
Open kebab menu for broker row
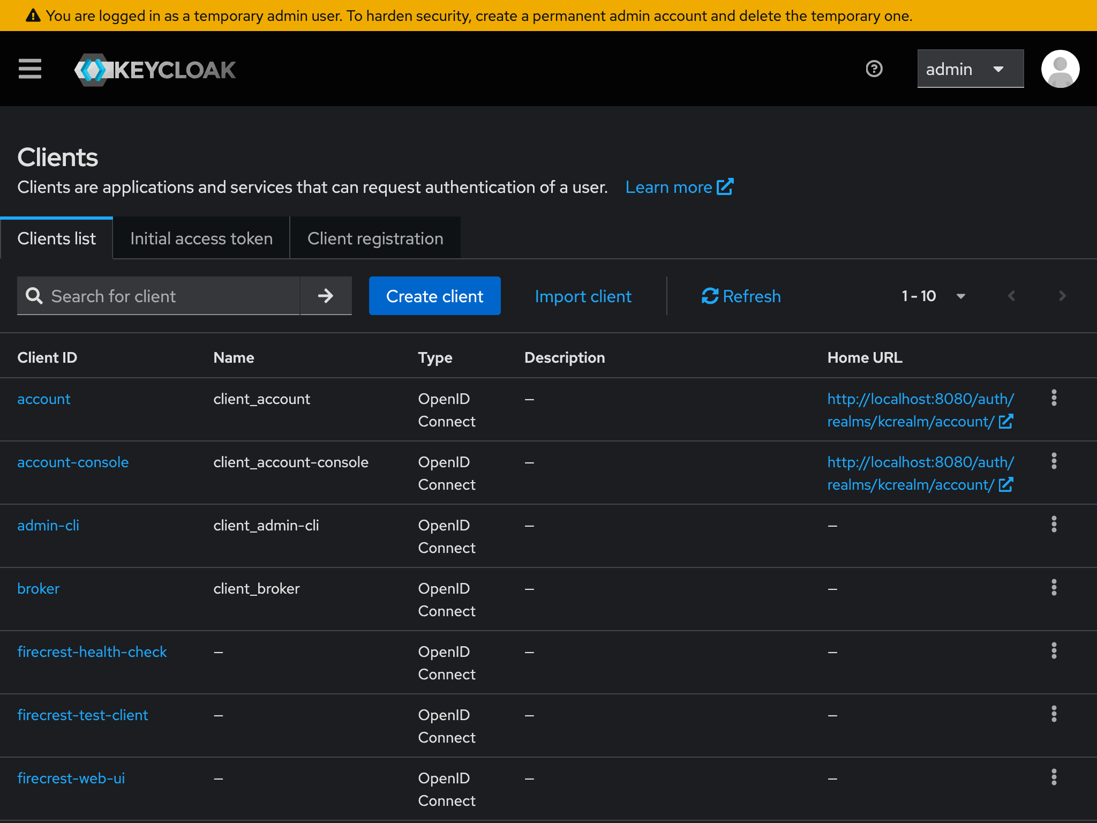pyautogui.click(x=1054, y=588)
